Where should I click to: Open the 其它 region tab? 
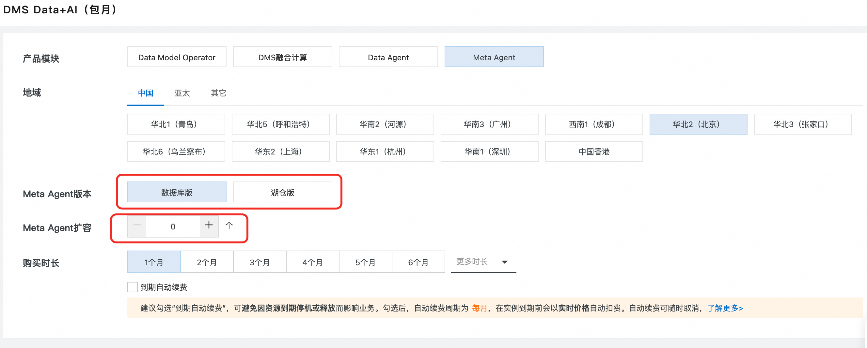click(218, 93)
